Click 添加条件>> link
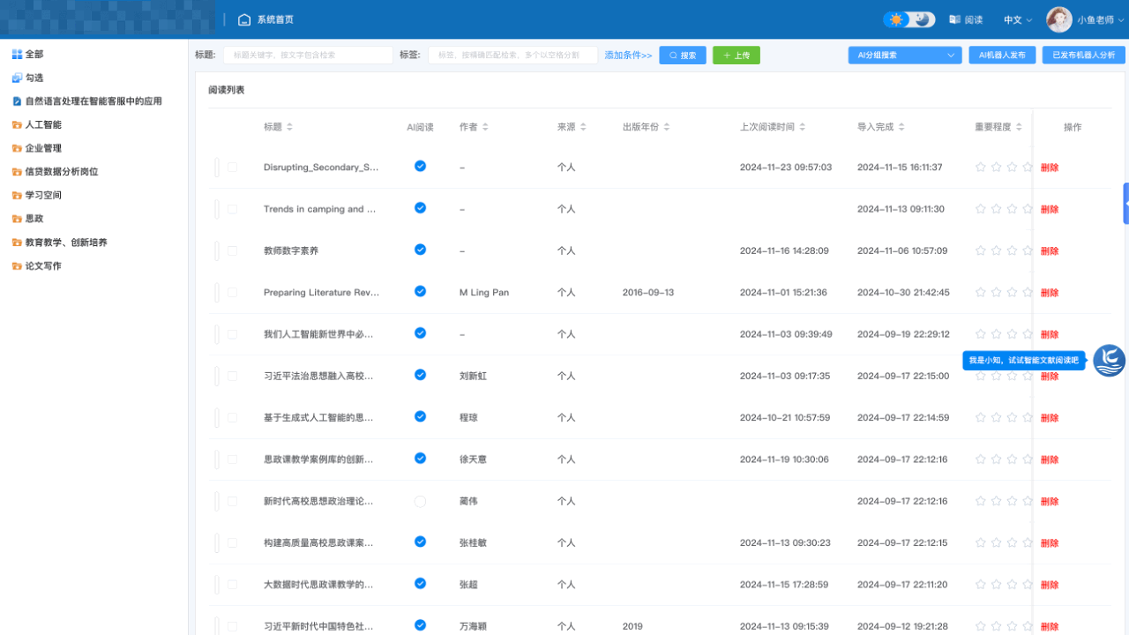The width and height of the screenshot is (1129, 635). pyautogui.click(x=628, y=55)
